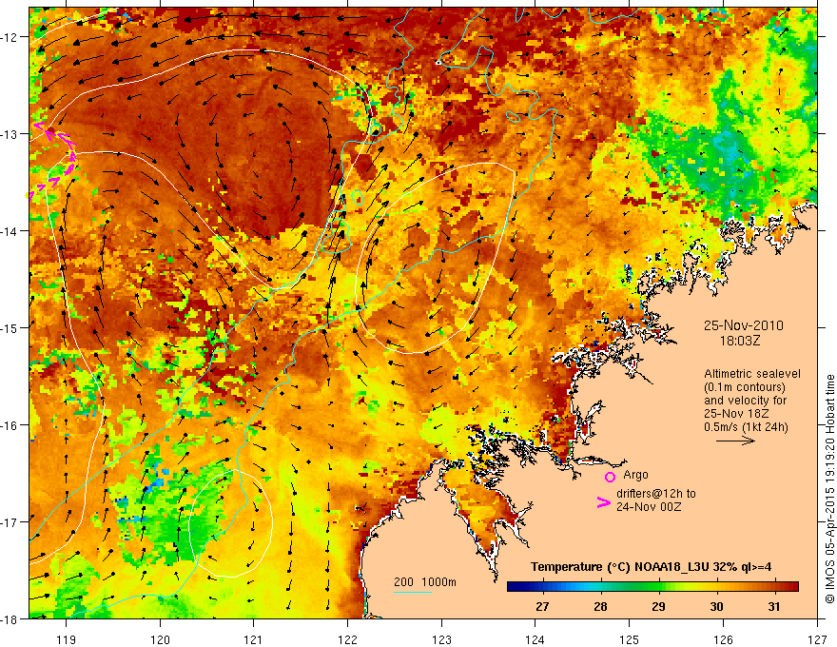Click the 'drifters@12h to' legend text
The height and width of the screenshot is (647, 837).
656,494
